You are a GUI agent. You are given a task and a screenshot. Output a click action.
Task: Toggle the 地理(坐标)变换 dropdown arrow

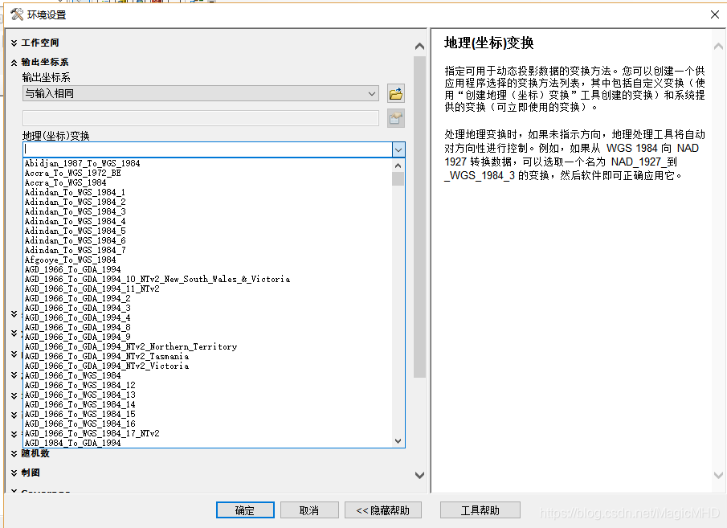click(398, 149)
